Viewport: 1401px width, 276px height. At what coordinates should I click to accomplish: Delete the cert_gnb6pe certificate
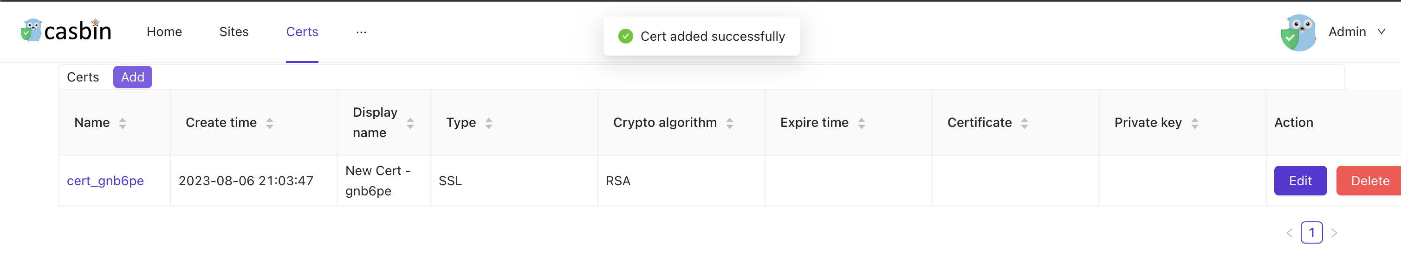click(1369, 181)
